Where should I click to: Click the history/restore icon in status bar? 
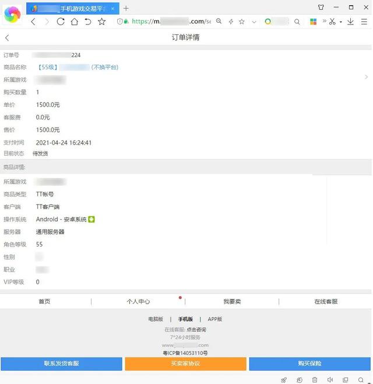tap(300, 380)
